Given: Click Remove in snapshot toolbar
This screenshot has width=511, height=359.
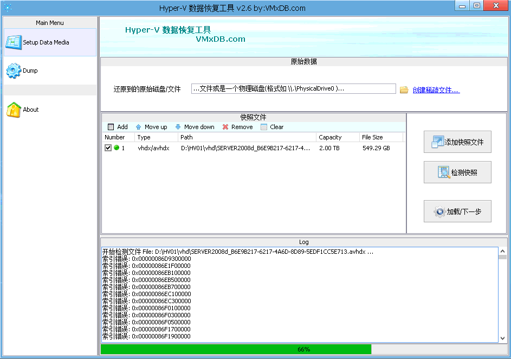Looking at the screenshot, I should (237, 127).
